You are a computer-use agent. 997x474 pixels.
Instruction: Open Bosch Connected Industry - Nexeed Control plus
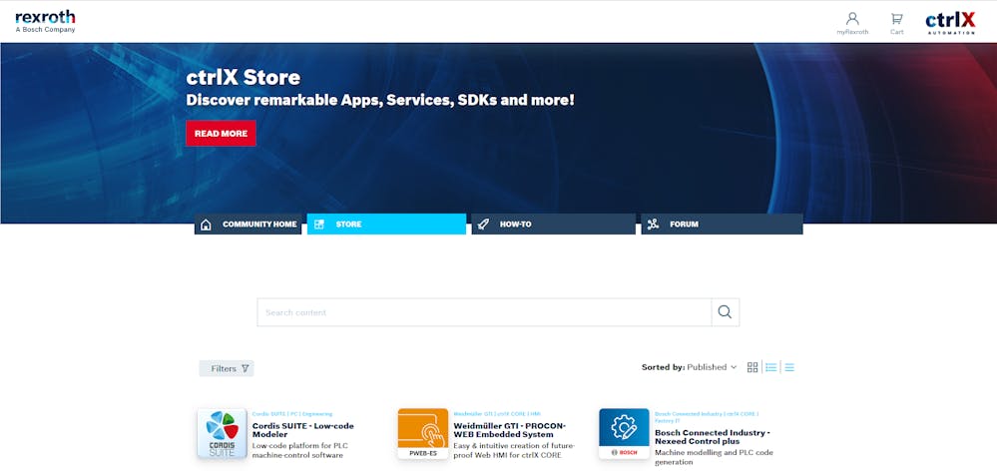pos(713,436)
